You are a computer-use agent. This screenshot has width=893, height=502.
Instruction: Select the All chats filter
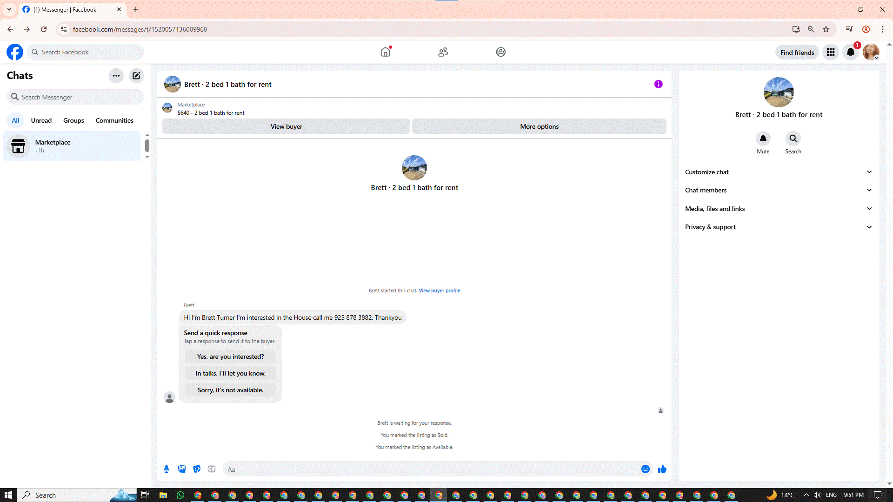point(15,120)
